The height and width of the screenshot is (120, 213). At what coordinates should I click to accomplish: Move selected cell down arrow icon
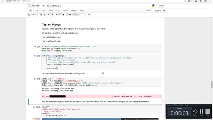(x=53, y=15)
